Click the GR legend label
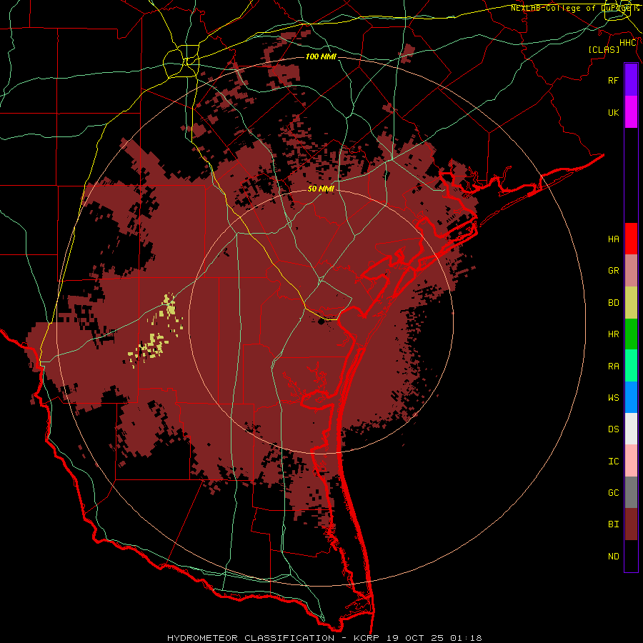 click(x=613, y=271)
